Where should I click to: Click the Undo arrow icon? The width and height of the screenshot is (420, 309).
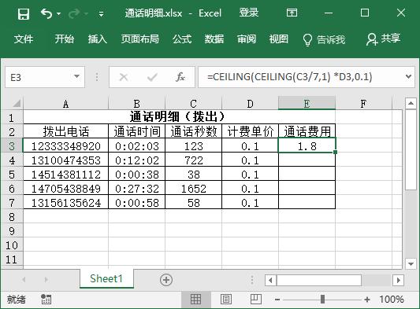pyautogui.click(x=46, y=13)
